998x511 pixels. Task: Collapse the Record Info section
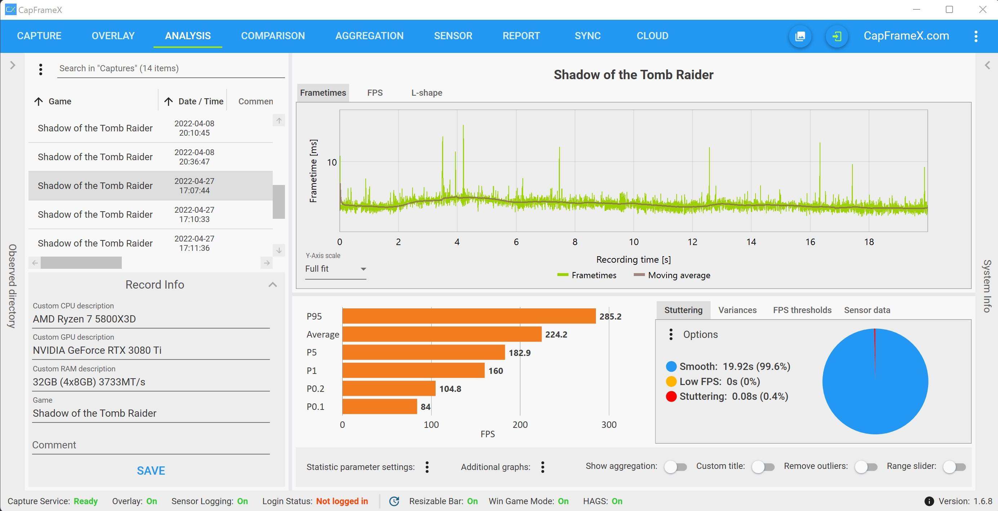point(273,285)
